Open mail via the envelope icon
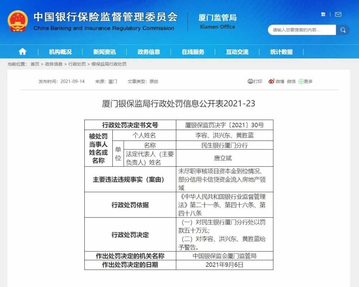The height and width of the screenshot is (287, 359). click(x=337, y=15)
